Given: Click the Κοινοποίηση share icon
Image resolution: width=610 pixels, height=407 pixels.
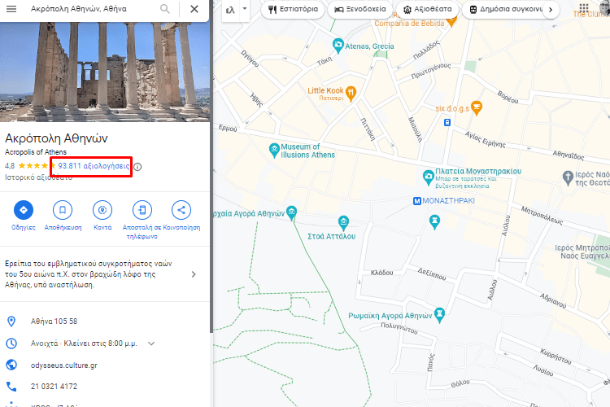Looking at the screenshot, I should coord(181,210).
